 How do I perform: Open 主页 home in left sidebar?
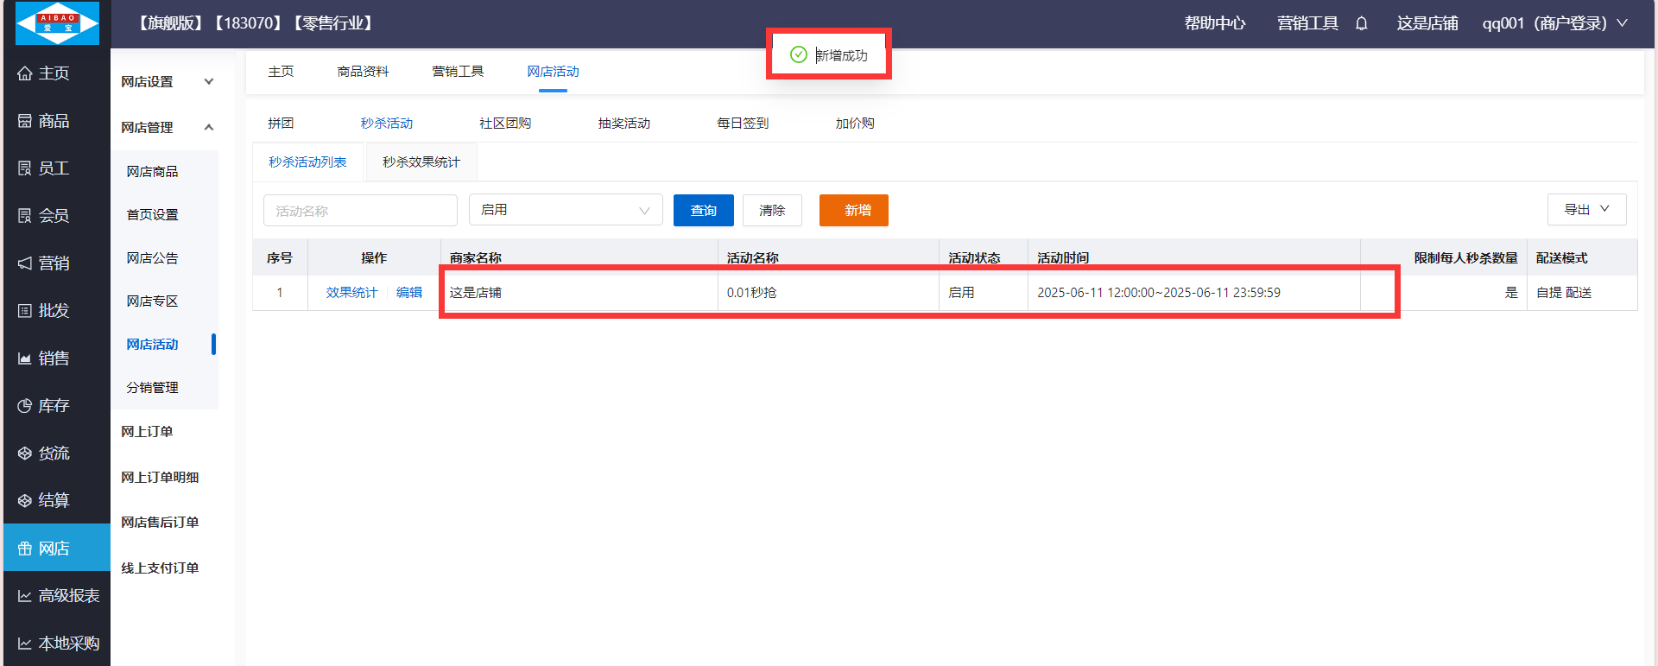pos(54,73)
